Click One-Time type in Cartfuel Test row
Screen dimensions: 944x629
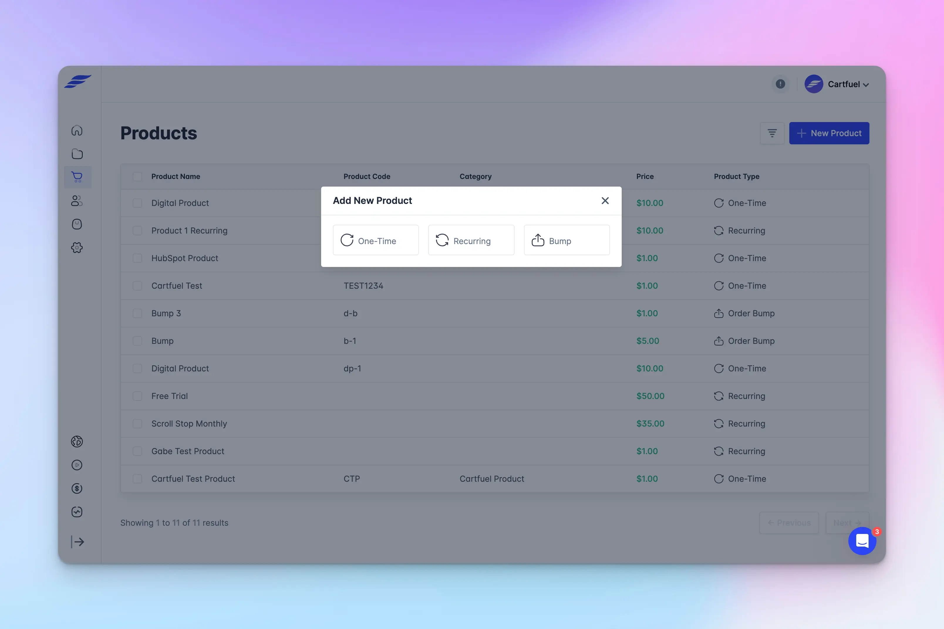pyautogui.click(x=740, y=286)
